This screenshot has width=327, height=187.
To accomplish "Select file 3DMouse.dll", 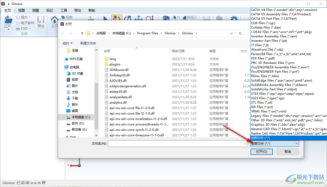I will pyautogui.click(x=119, y=70).
